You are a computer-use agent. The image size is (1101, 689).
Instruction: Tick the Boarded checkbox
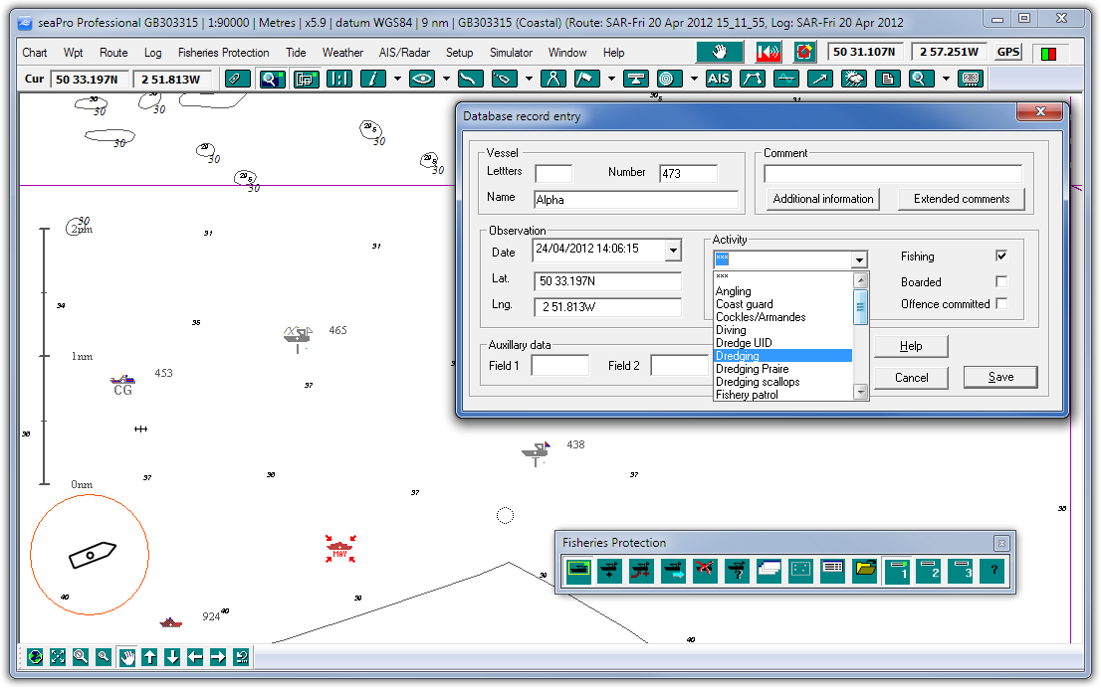[x=1001, y=281]
